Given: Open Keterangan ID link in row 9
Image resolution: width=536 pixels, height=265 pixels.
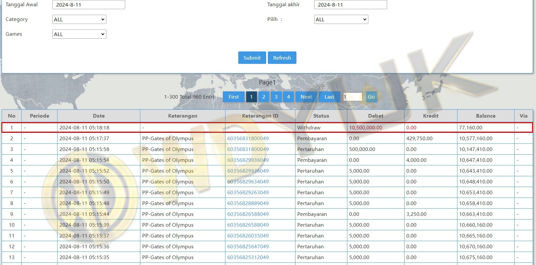Looking at the screenshot, I should [248, 214].
